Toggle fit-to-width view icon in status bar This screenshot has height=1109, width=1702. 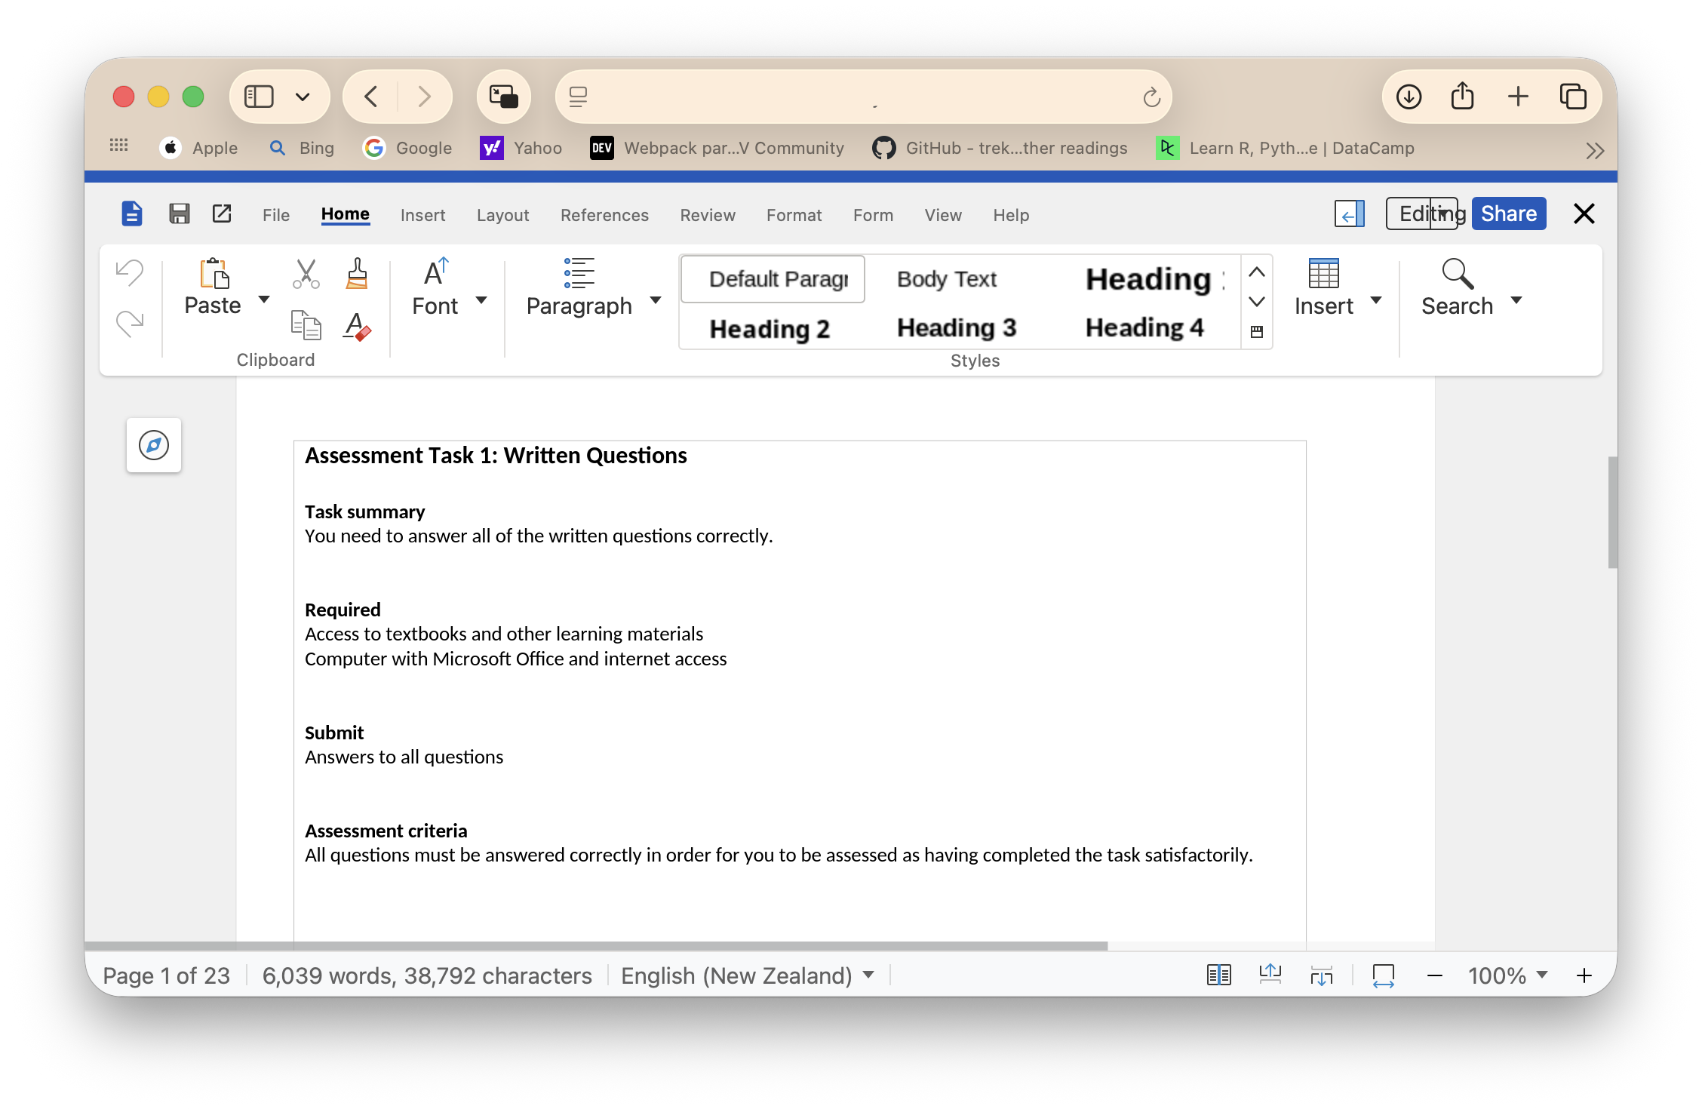(x=1383, y=975)
